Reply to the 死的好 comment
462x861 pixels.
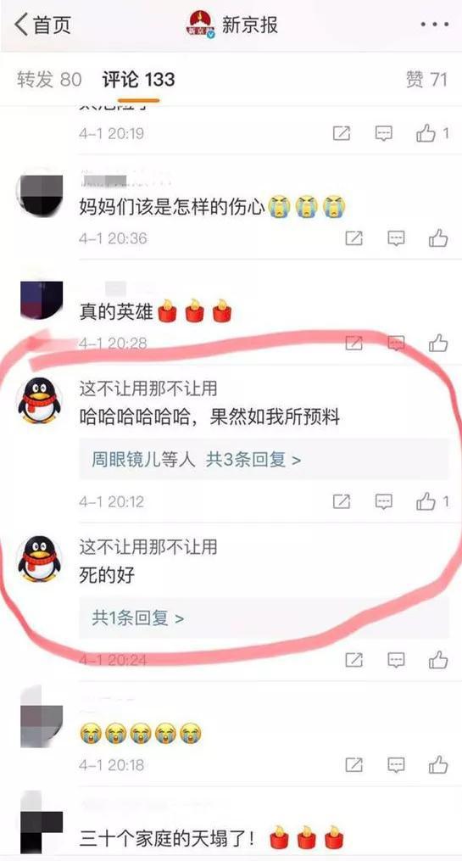[x=396, y=660]
